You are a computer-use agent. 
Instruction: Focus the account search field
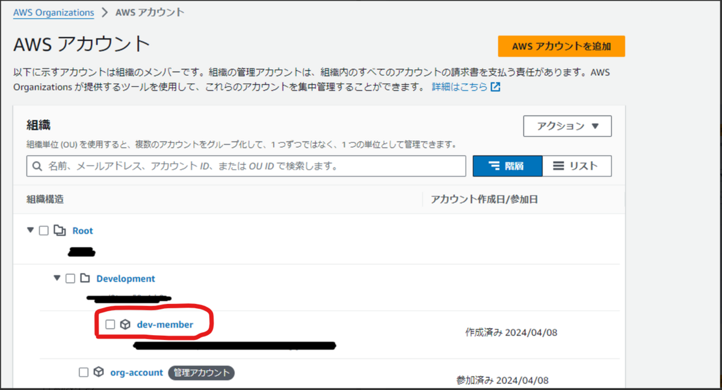(x=246, y=166)
